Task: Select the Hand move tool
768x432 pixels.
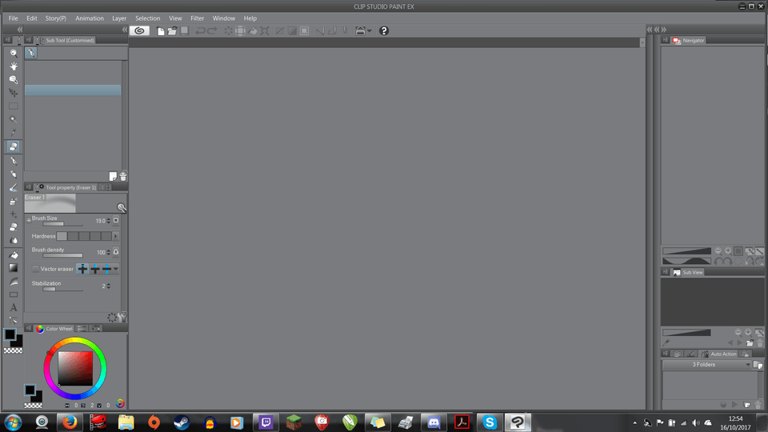Action: pyautogui.click(x=14, y=66)
